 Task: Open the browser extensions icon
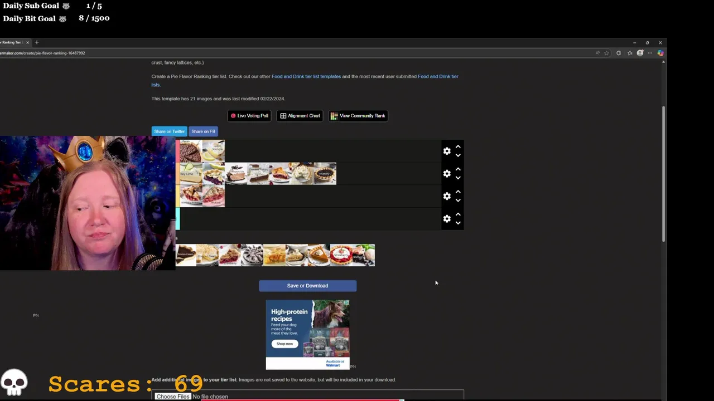coord(619,53)
